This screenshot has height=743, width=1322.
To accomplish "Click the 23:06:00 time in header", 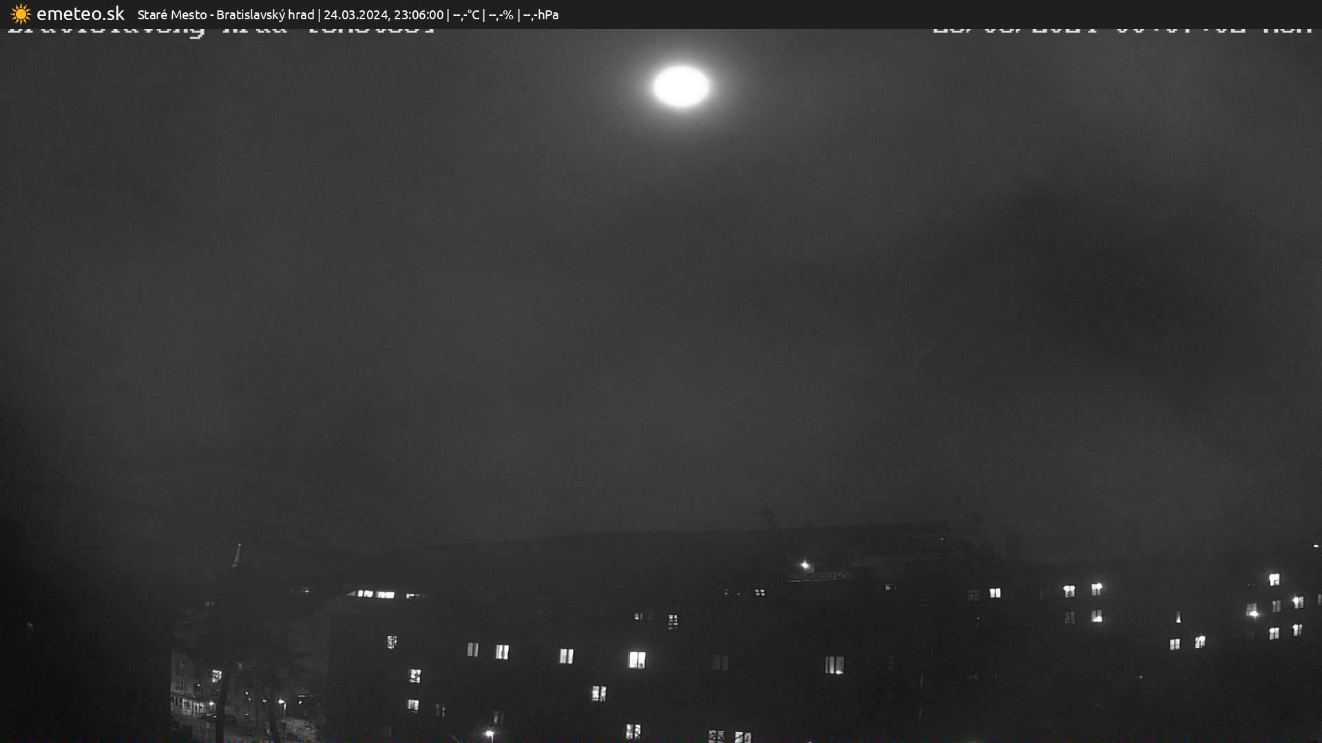I will click(x=418, y=14).
